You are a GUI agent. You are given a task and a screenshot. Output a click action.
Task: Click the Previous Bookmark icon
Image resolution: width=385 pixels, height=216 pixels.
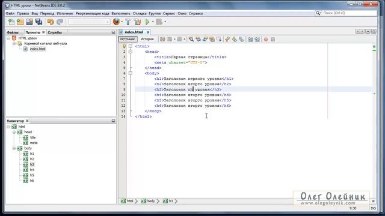point(227,39)
